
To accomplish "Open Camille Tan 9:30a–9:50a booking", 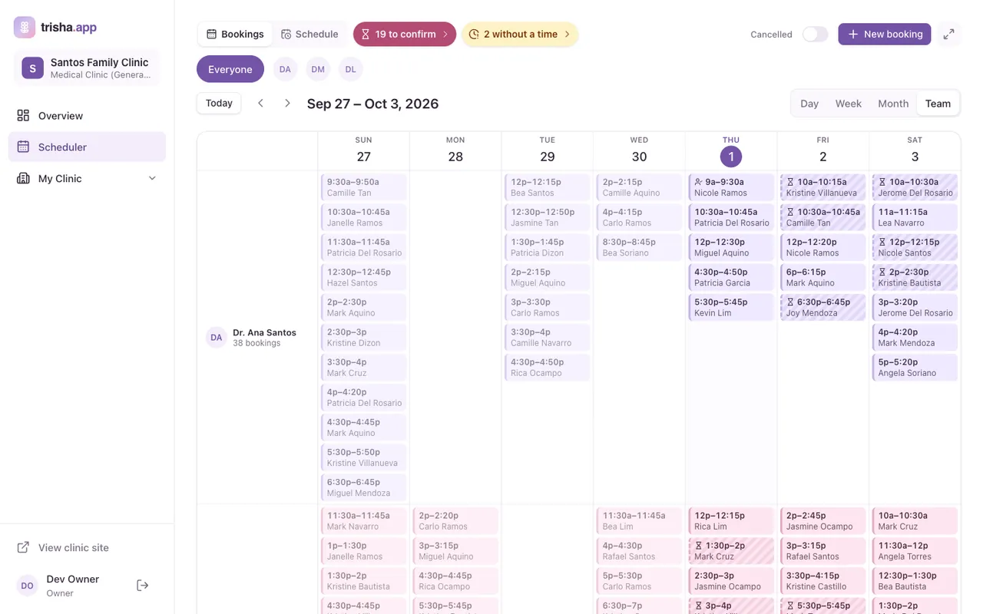I will [x=363, y=187].
